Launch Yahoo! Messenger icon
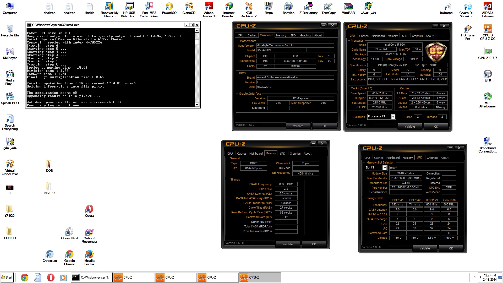Image resolution: width=503 pixels, height=283 pixels. [x=89, y=235]
